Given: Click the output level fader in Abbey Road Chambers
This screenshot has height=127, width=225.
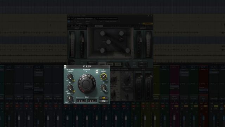Looking at the screenshot, I should tap(141, 40).
